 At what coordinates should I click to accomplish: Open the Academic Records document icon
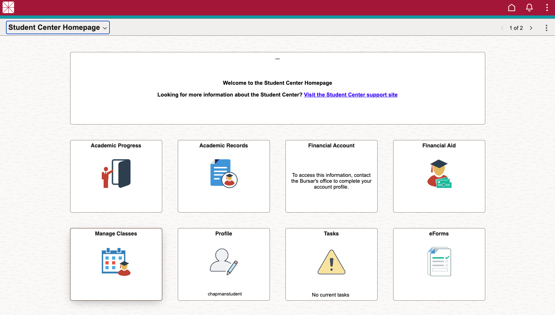point(224,174)
